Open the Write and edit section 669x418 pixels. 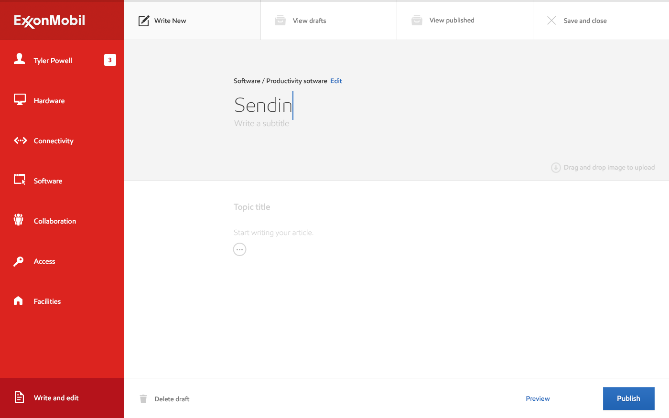(x=56, y=398)
